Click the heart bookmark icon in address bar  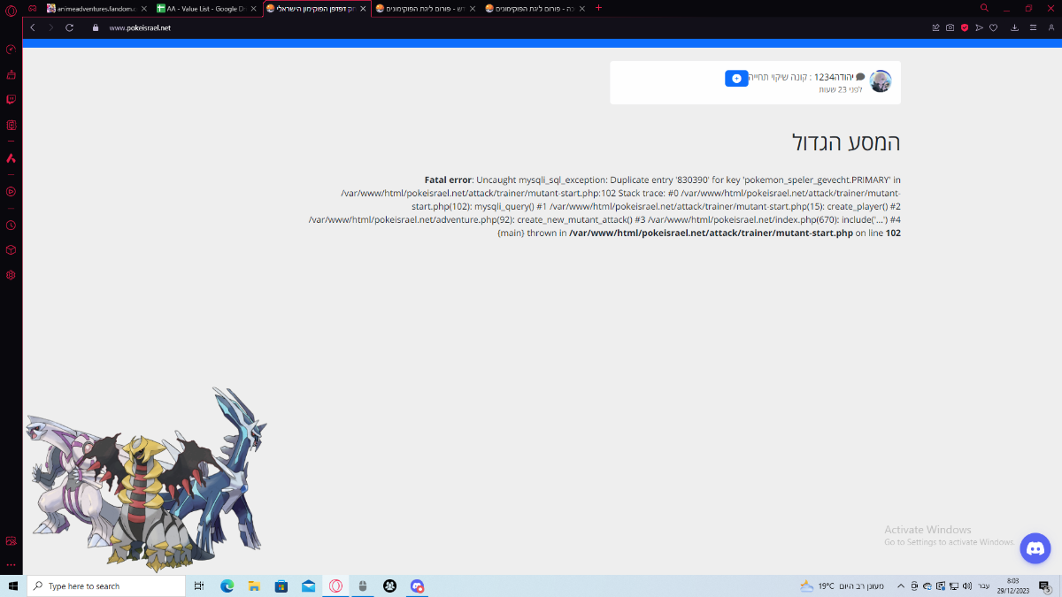point(994,27)
